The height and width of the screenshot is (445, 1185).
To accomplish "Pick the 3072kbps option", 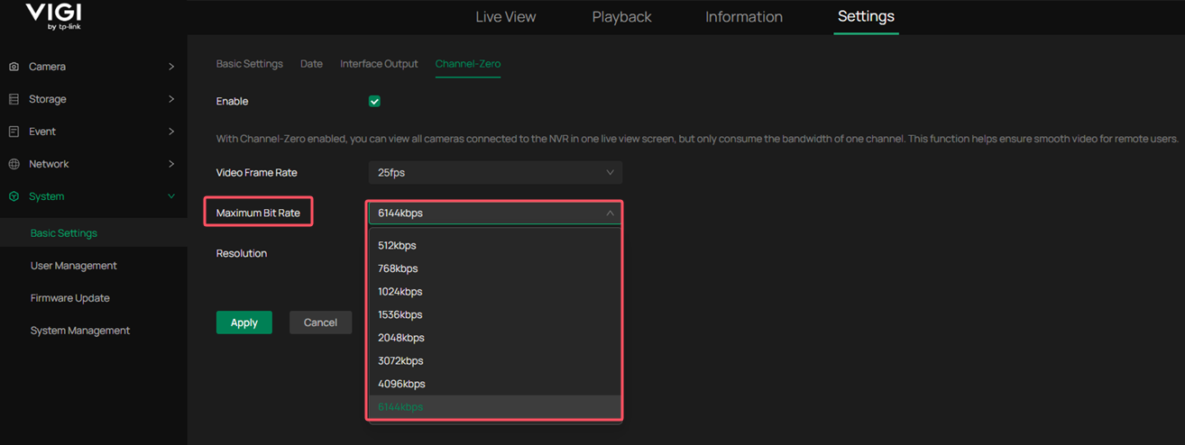I will pyautogui.click(x=494, y=360).
